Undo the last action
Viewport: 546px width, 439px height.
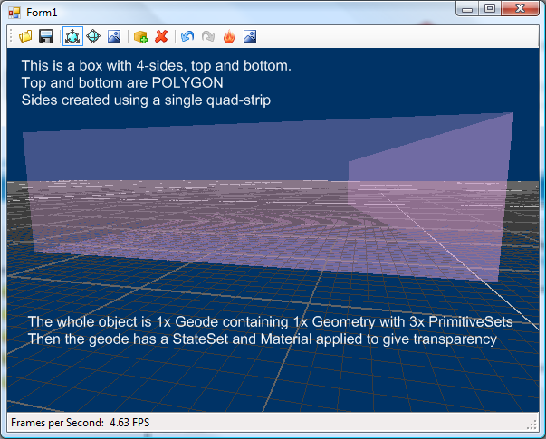(187, 36)
